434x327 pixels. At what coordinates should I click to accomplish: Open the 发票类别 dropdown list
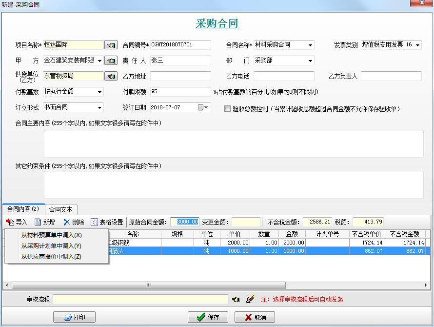(x=417, y=45)
